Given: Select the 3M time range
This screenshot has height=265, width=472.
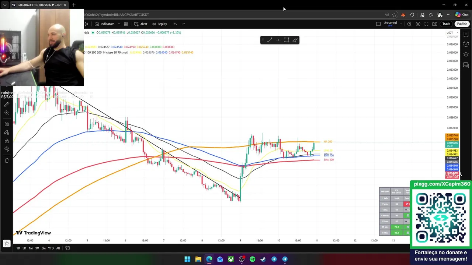Looking at the screenshot, I should click(37, 248).
